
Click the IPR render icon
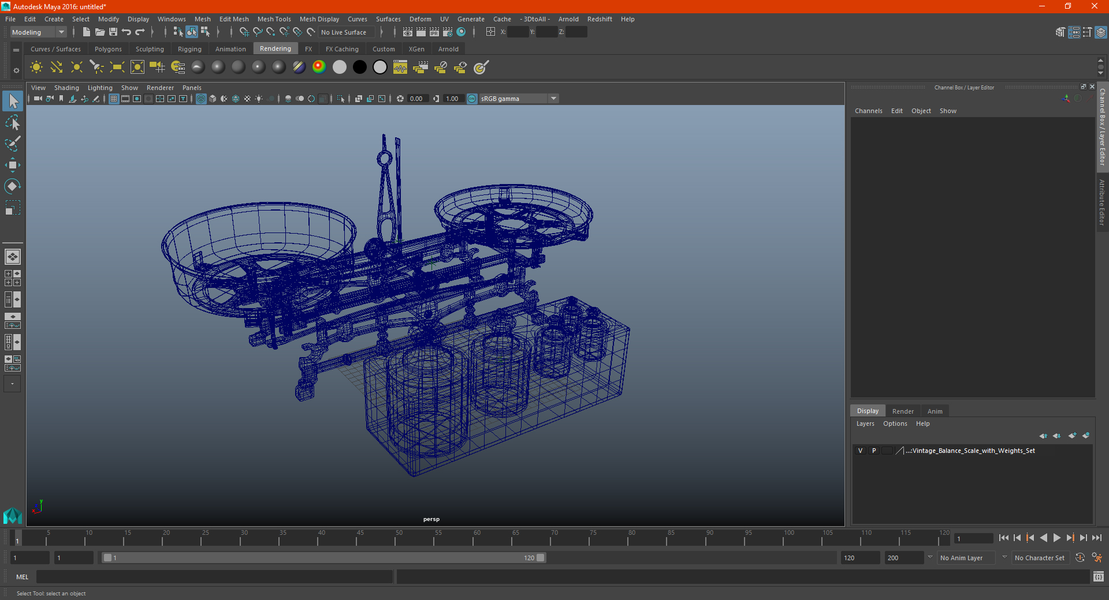click(x=434, y=32)
